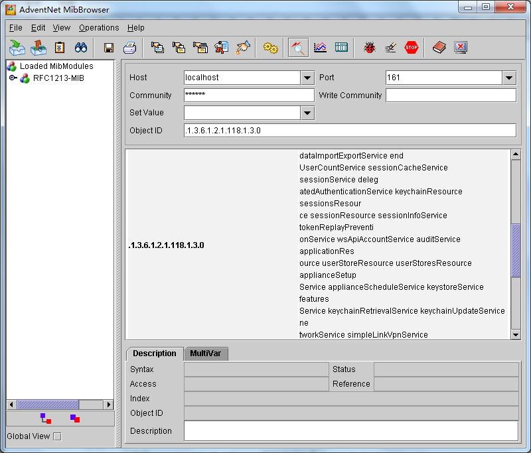Click 'tokenReplayPreventi' result line
The height and width of the screenshot is (453, 531).
[x=337, y=227]
